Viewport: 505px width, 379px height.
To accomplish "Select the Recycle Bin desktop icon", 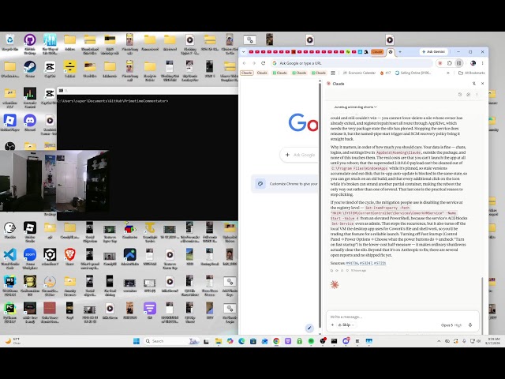I will click(x=10, y=43).
